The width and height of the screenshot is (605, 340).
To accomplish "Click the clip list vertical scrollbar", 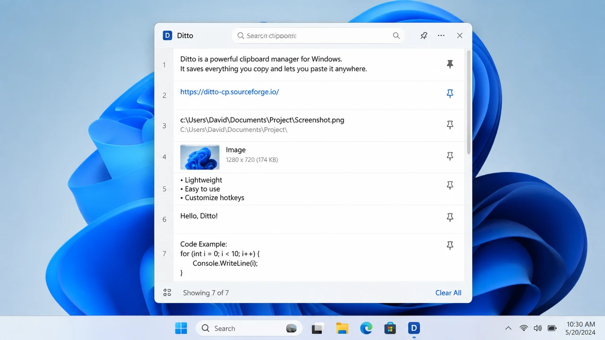I will coord(468,102).
